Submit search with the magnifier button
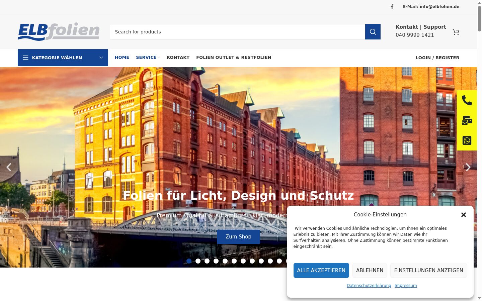 click(373, 32)
